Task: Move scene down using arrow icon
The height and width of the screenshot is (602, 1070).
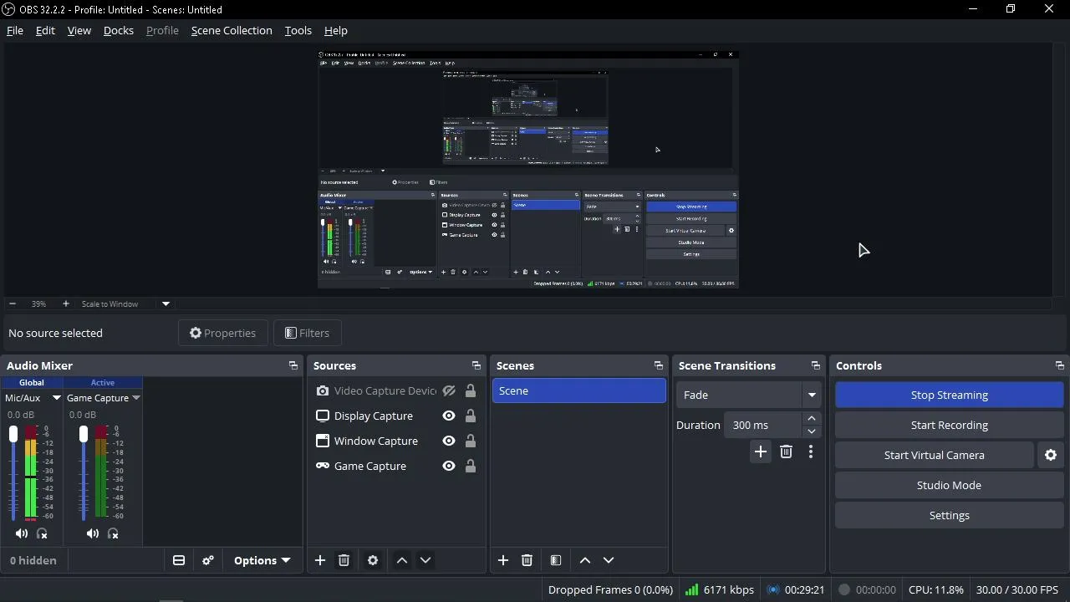Action: point(609,560)
